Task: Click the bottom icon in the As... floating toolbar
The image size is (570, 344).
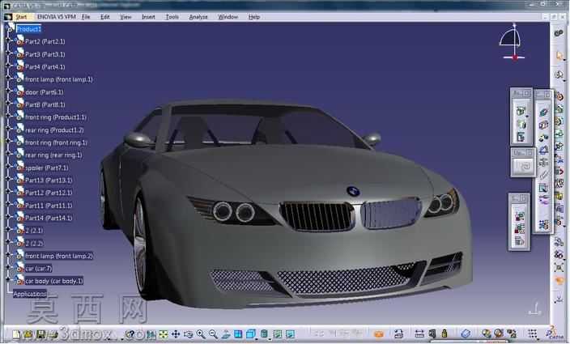Action: pyautogui.click(x=521, y=137)
